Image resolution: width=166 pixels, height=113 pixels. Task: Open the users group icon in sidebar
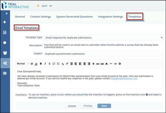[5, 53]
